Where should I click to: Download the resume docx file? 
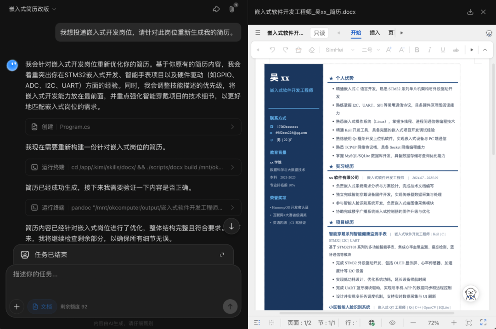(x=470, y=12)
